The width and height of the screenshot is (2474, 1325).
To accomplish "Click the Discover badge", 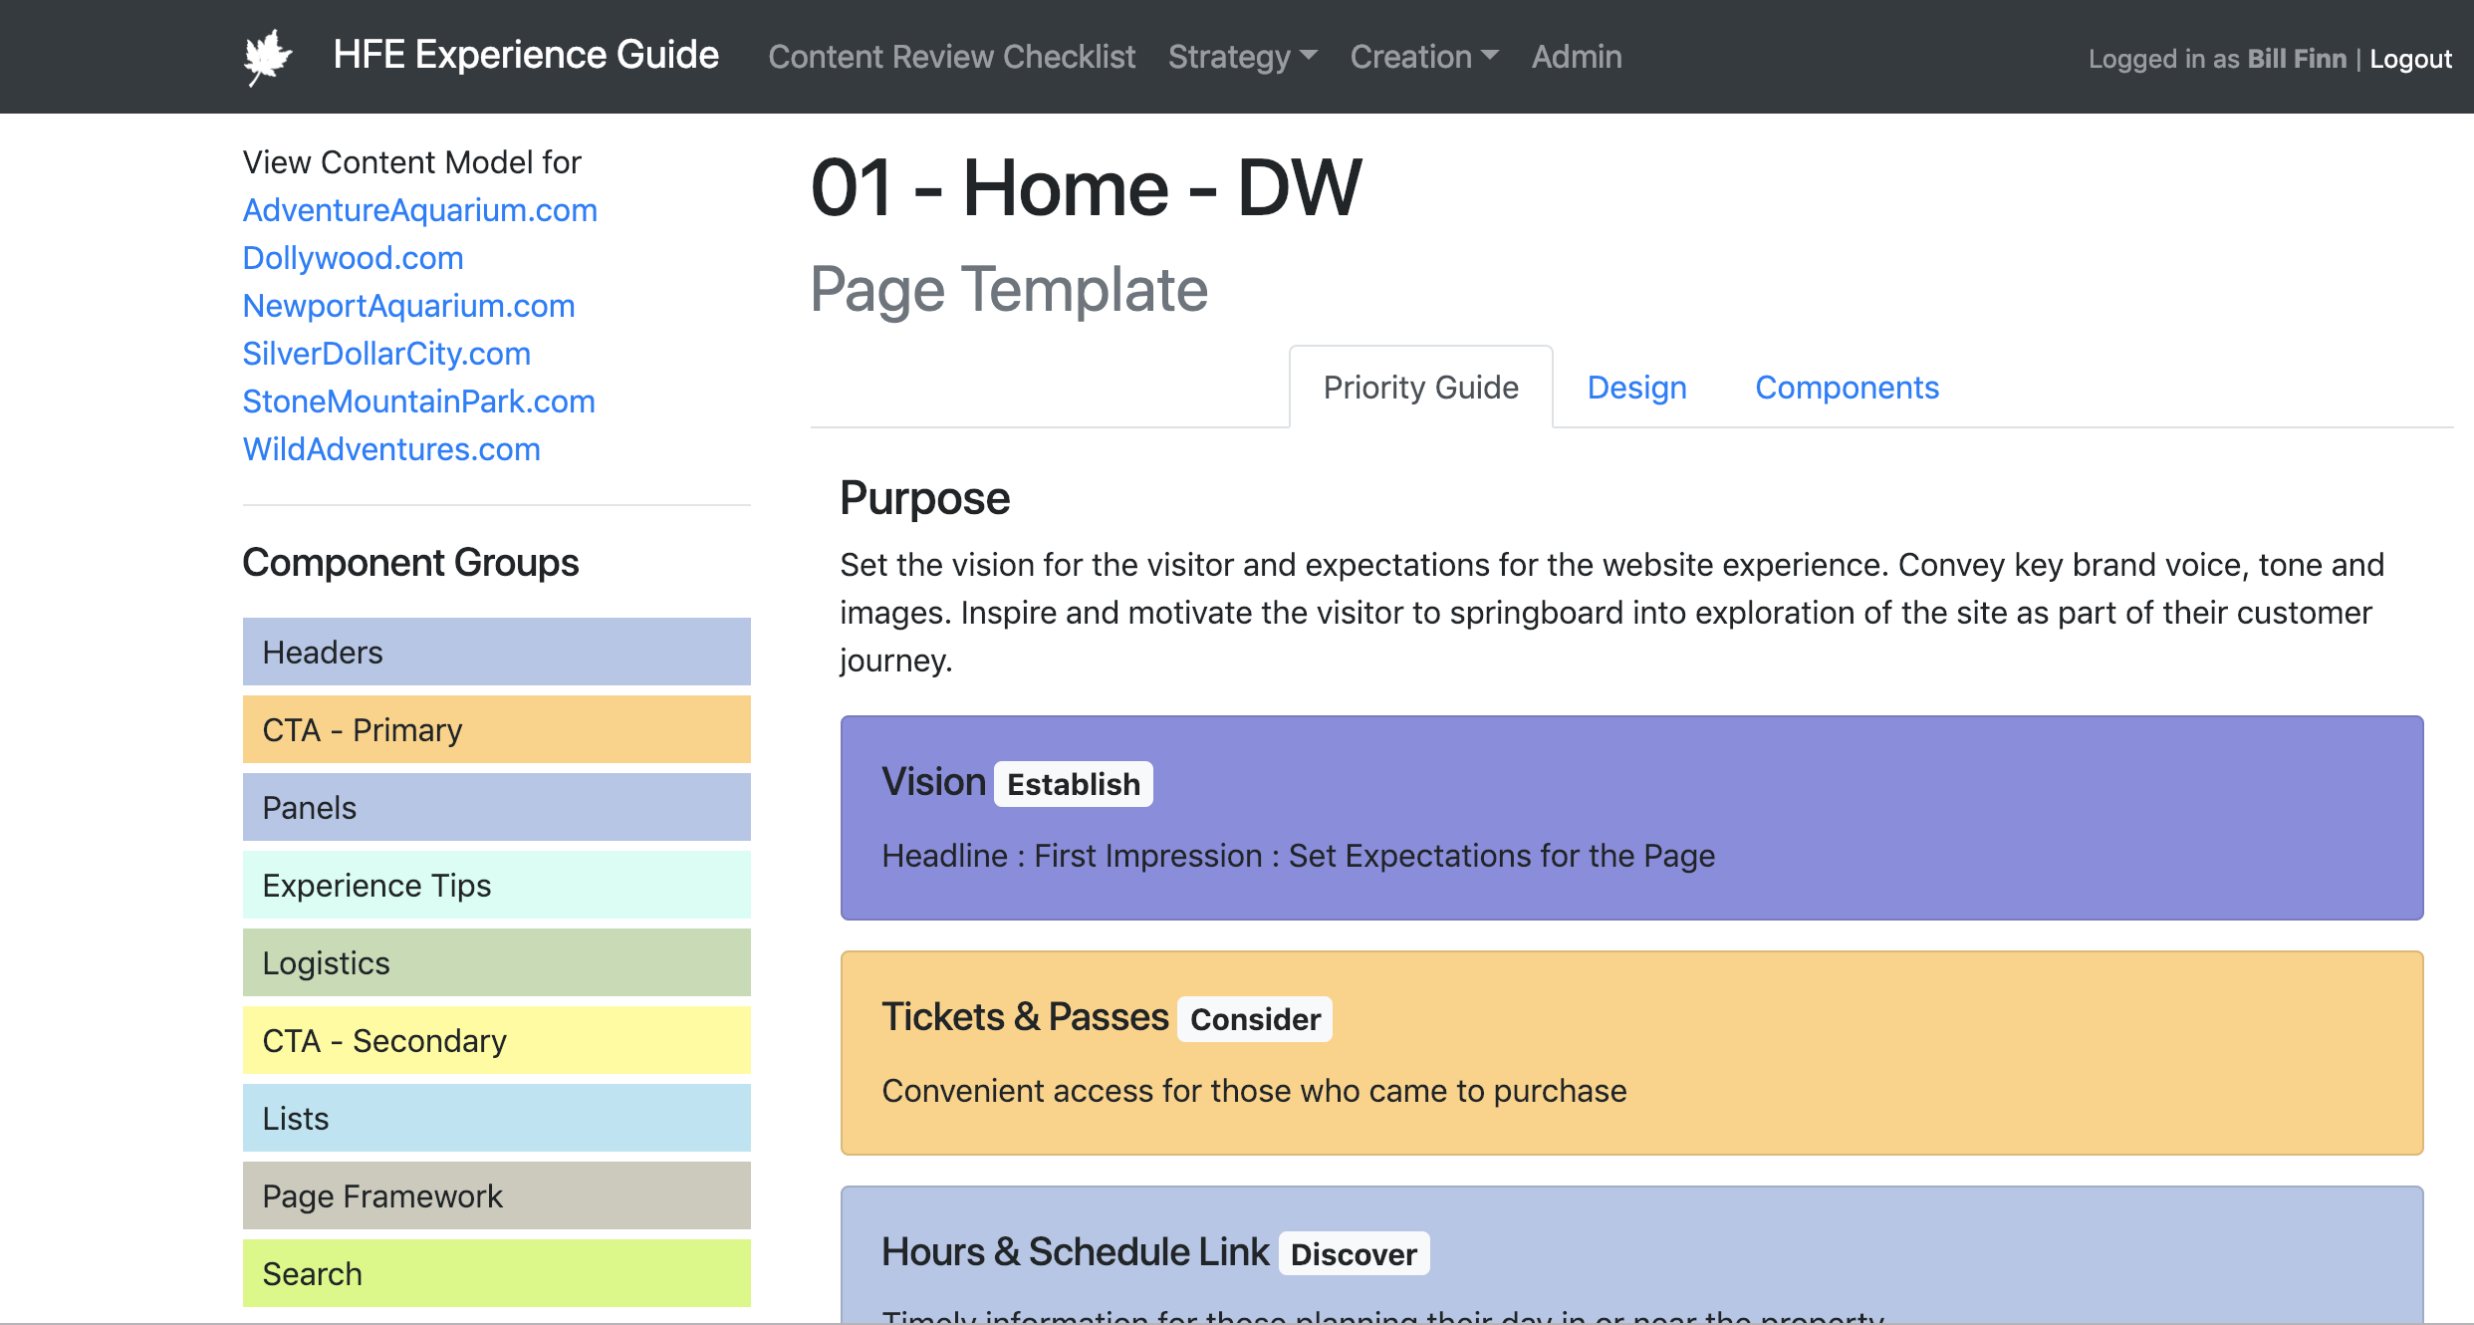I will point(1354,1254).
